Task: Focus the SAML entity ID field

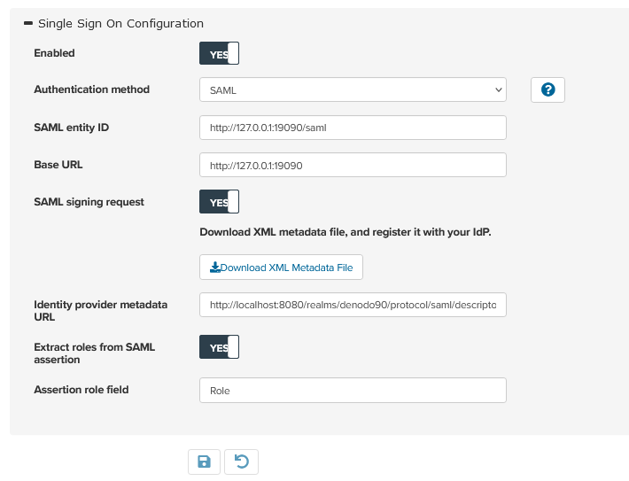Action: coord(353,128)
